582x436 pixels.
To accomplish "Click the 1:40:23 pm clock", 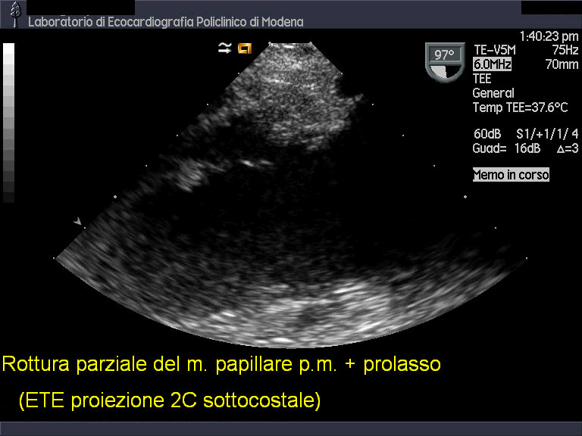I will click(x=549, y=36).
